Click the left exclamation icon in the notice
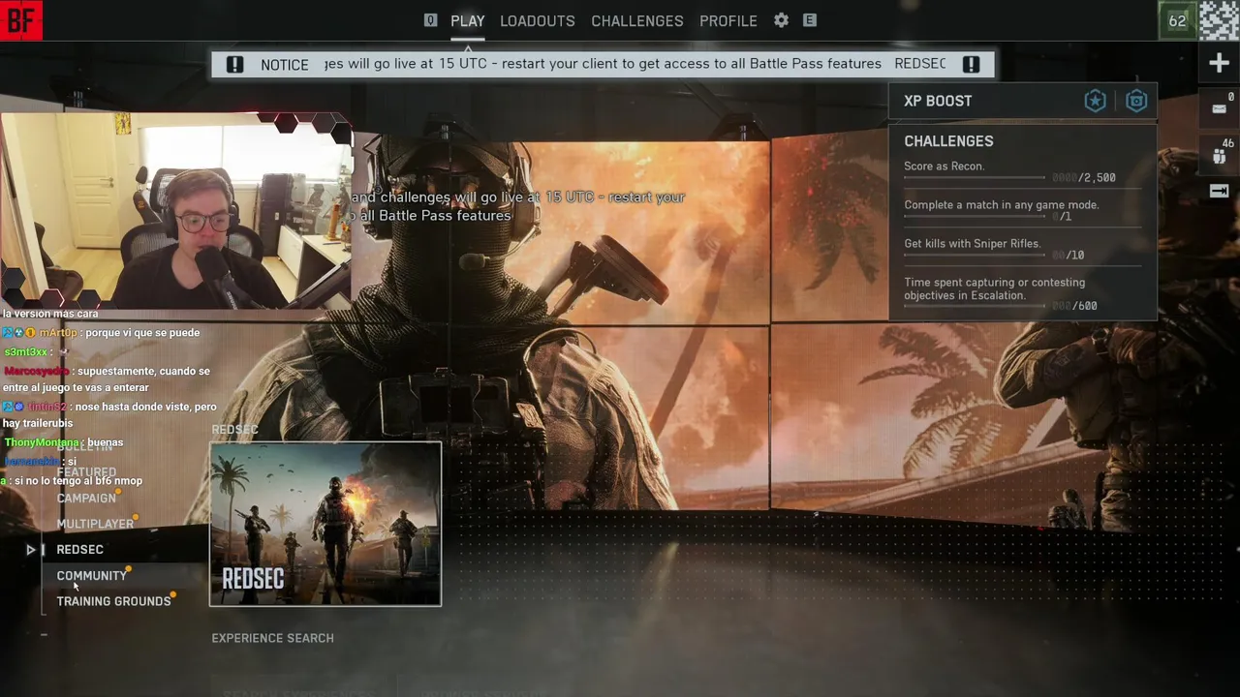 (234, 64)
